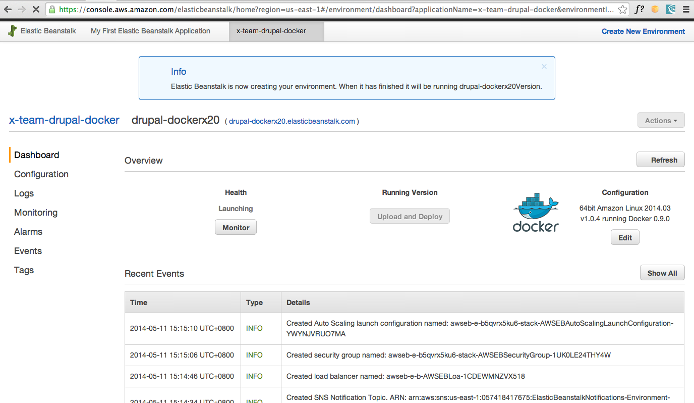Click Show All for Recent Events
The image size is (694, 403).
pos(662,273)
